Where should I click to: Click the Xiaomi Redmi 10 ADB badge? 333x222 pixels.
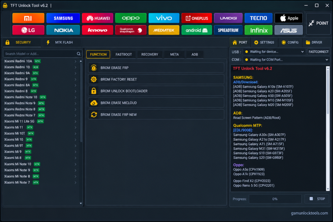click(36, 67)
